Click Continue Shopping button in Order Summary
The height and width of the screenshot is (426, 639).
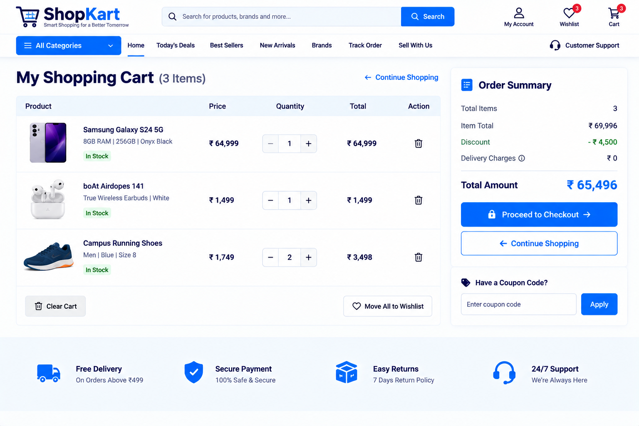coord(539,243)
